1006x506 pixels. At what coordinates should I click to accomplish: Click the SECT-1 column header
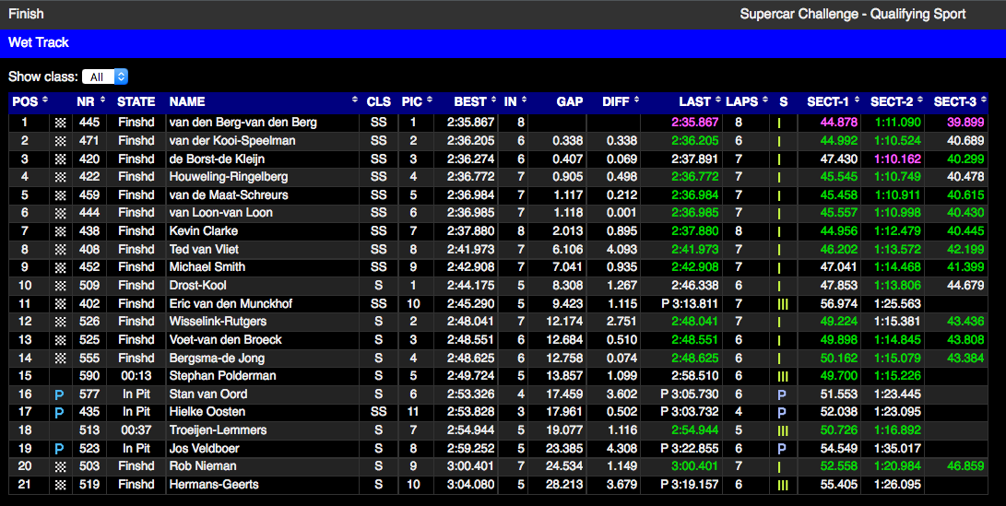coord(832,101)
